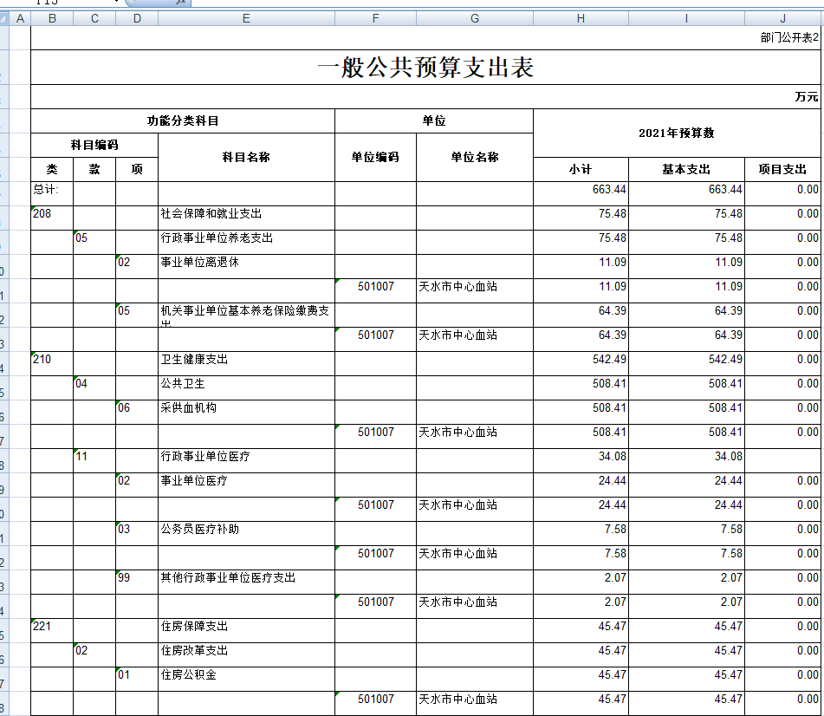Select the title cell 一般公共预算支出表

pos(425,68)
